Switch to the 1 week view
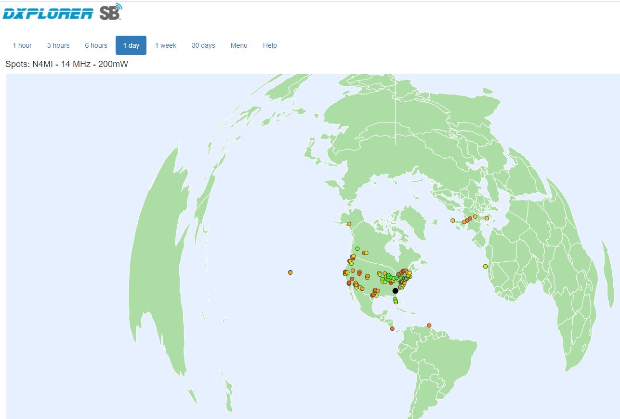The height and width of the screenshot is (419, 620). [x=166, y=45]
